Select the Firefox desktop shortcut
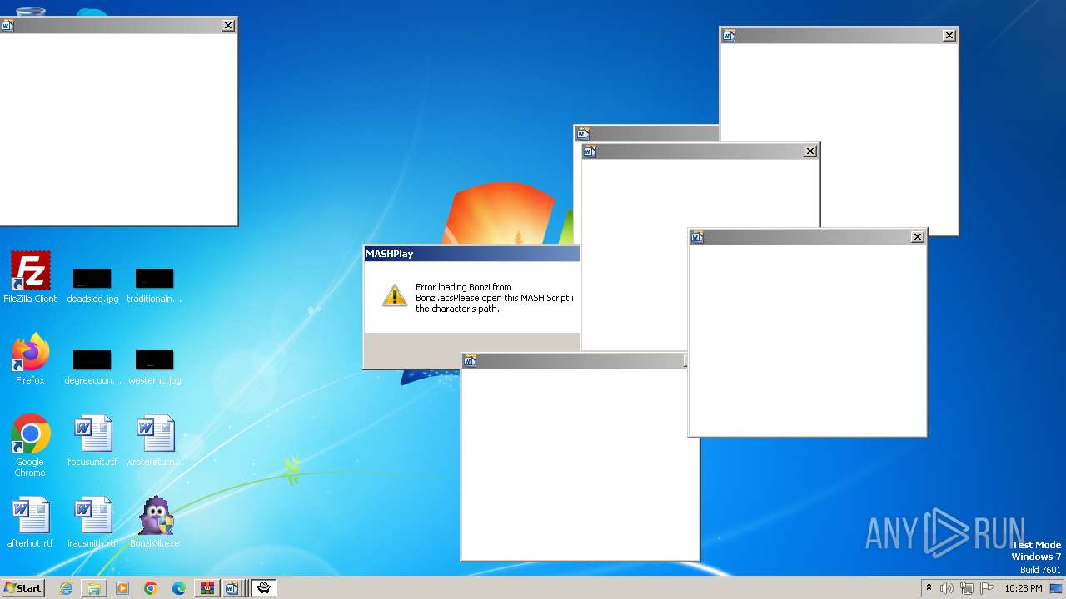1066x599 pixels. coord(30,359)
